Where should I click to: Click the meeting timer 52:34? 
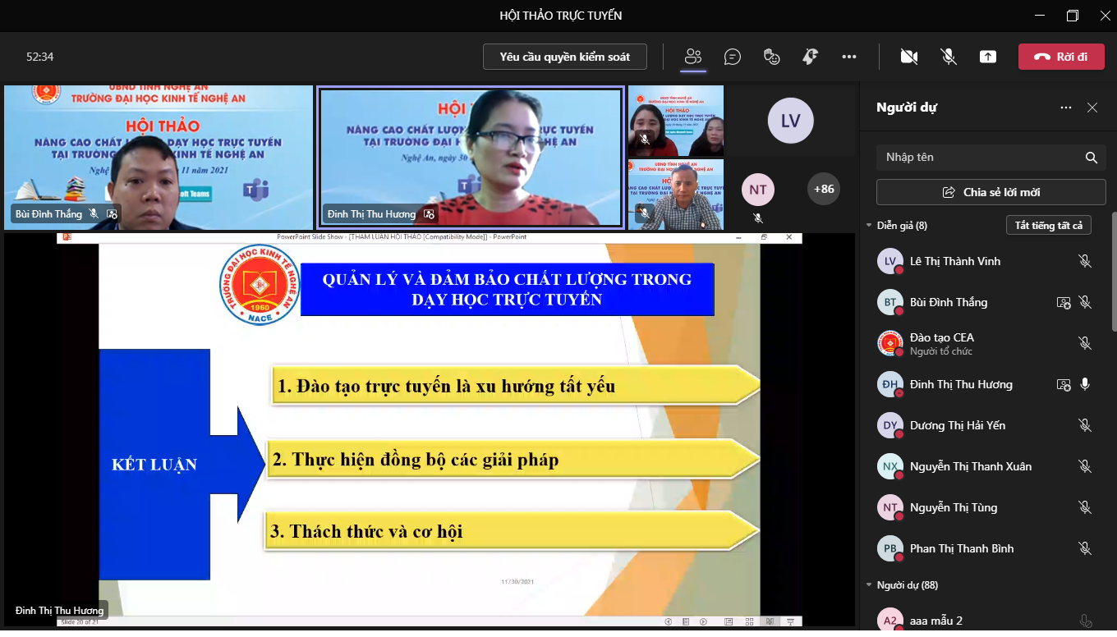tap(40, 57)
